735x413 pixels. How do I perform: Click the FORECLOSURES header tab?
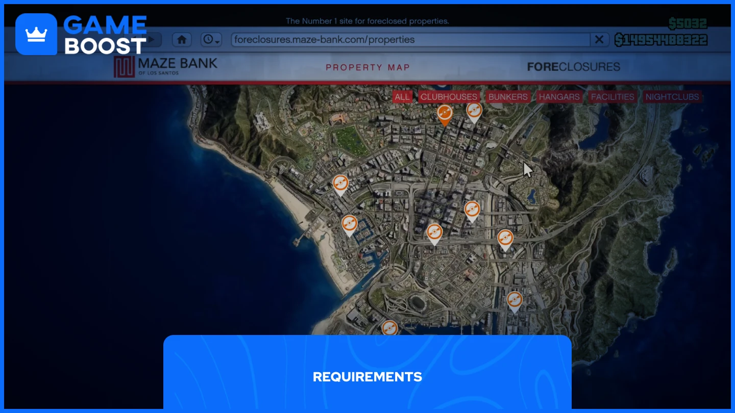(573, 66)
